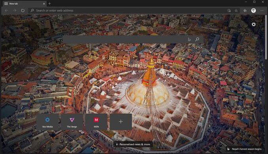This screenshot has height=154, width=268.
Task: Click the feedback smiley icon in toolbar
Action: [x=229, y=11]
